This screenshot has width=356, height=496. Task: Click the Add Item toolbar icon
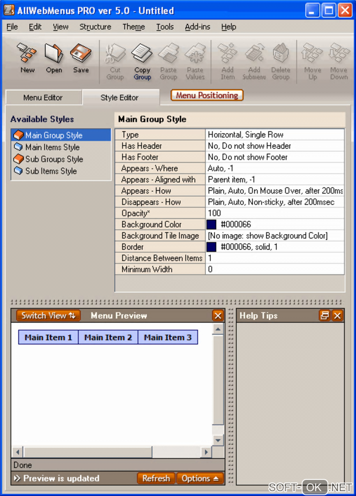tap(228, 62)
